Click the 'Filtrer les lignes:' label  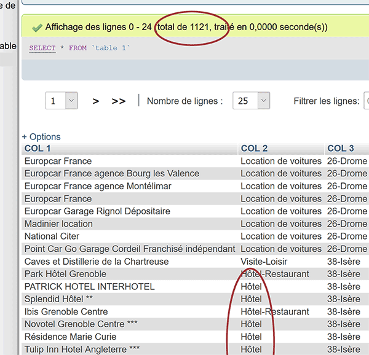coord(327,101)
